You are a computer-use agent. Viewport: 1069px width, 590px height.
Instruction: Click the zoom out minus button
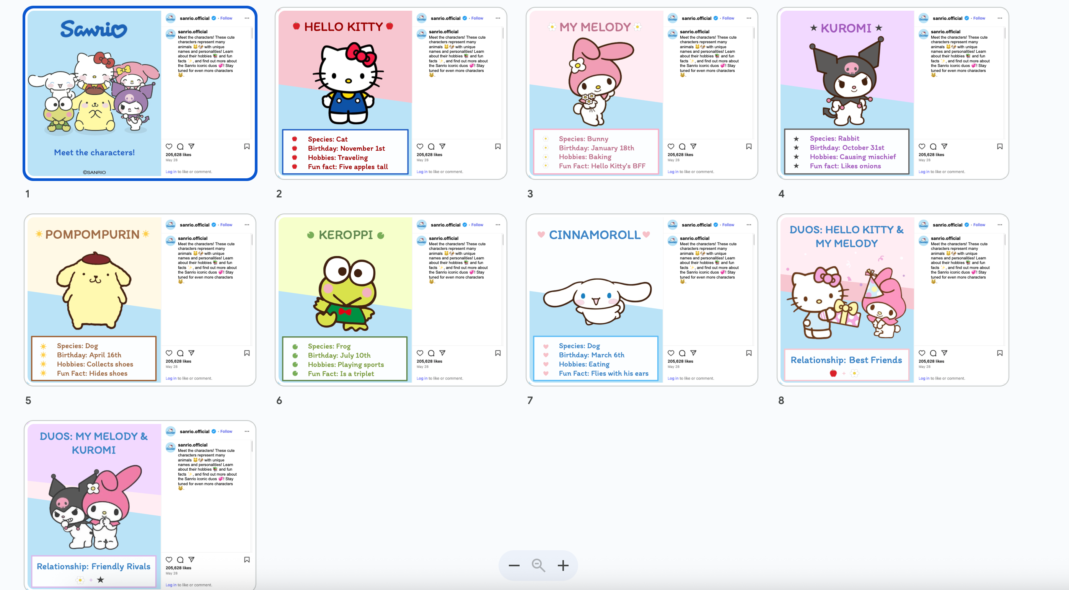click(x=514, y=566)
